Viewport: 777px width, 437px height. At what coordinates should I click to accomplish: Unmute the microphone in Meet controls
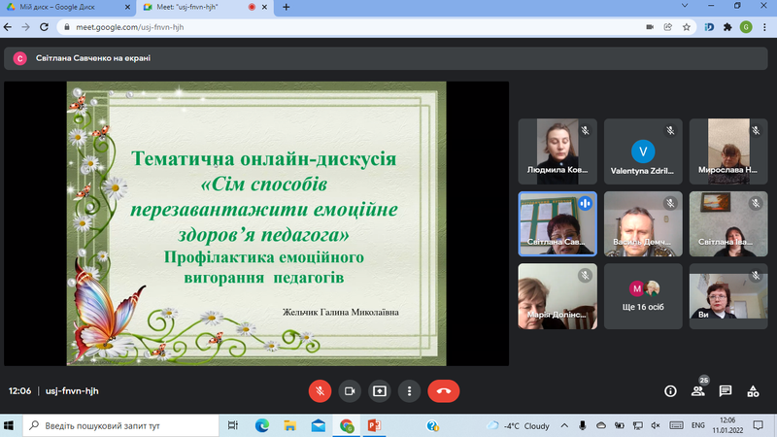[x=320, y=391]
